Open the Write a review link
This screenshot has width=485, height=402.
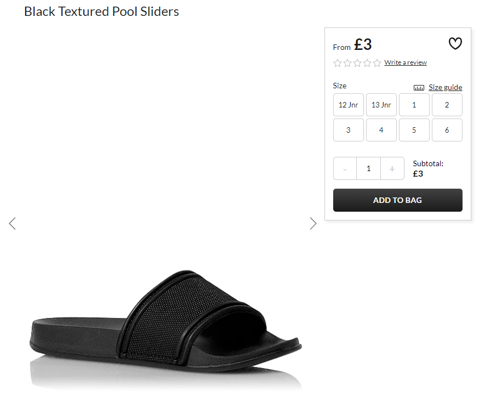coord(406,63)
